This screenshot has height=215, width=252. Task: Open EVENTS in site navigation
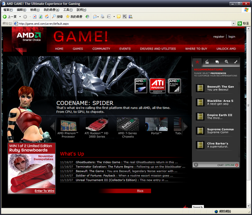[125, 49]
